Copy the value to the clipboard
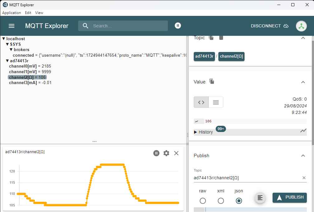The width and height of the screenshot is (314, 212). click(x=212, y=81)
